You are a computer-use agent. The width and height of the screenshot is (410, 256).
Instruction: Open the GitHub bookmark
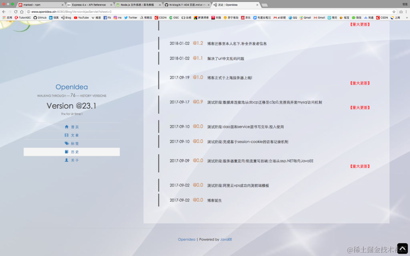point(40,18)
